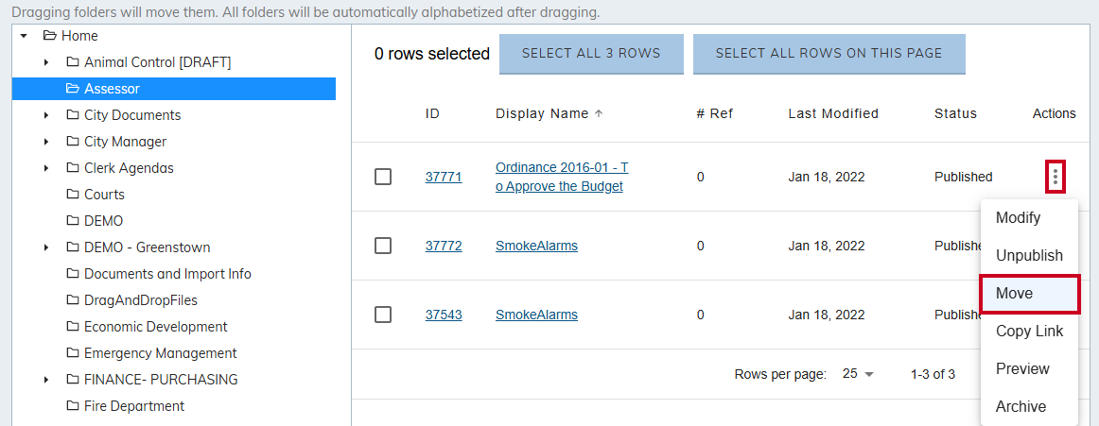Open the Rows per page dropdown
This screenshot has width=1099, height=426.
click(x=859, y=374)
